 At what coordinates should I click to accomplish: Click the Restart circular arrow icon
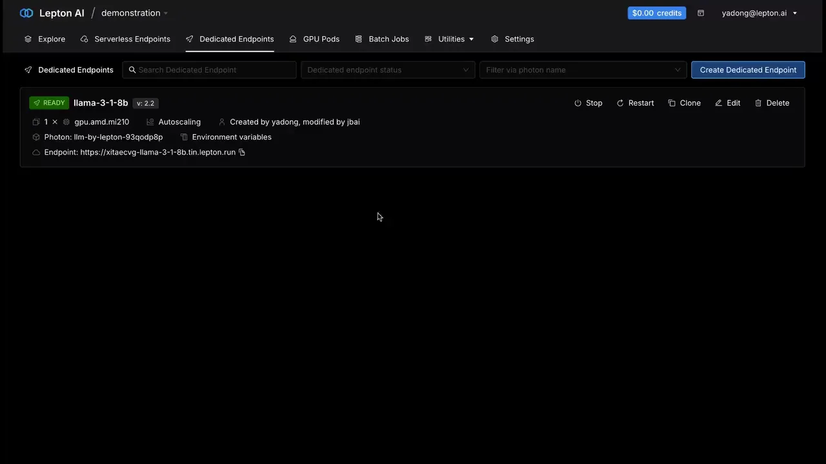(620, 103)
